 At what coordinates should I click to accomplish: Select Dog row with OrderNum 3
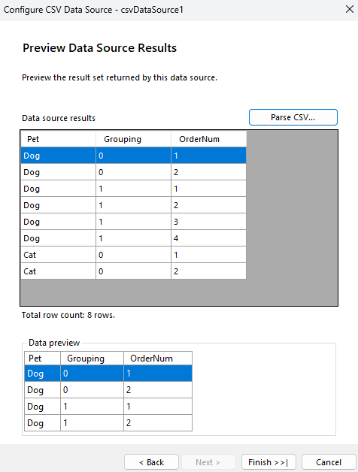click(x=133, y=222)
